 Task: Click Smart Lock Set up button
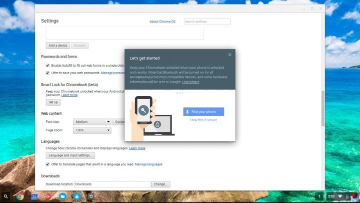pos(53,102)
